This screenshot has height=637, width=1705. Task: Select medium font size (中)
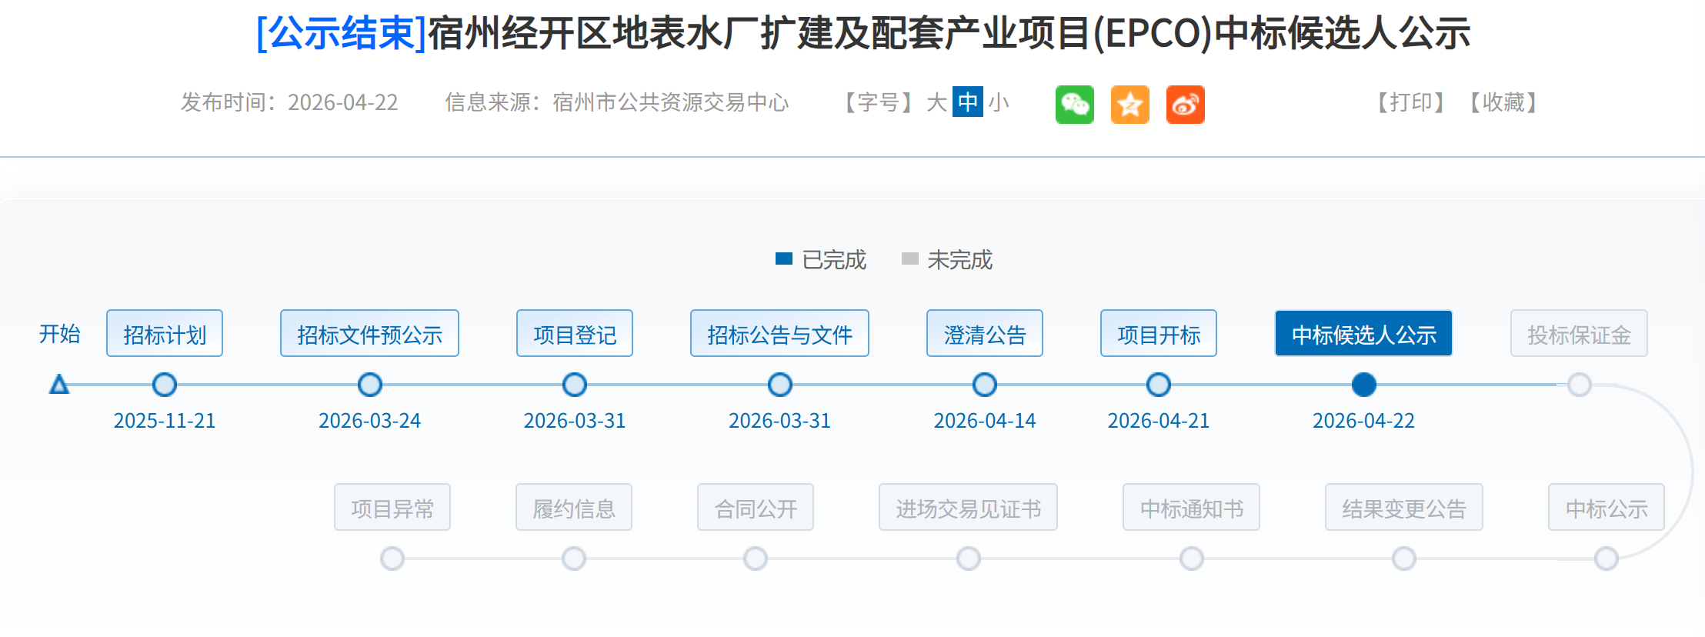tap(967, 102)
